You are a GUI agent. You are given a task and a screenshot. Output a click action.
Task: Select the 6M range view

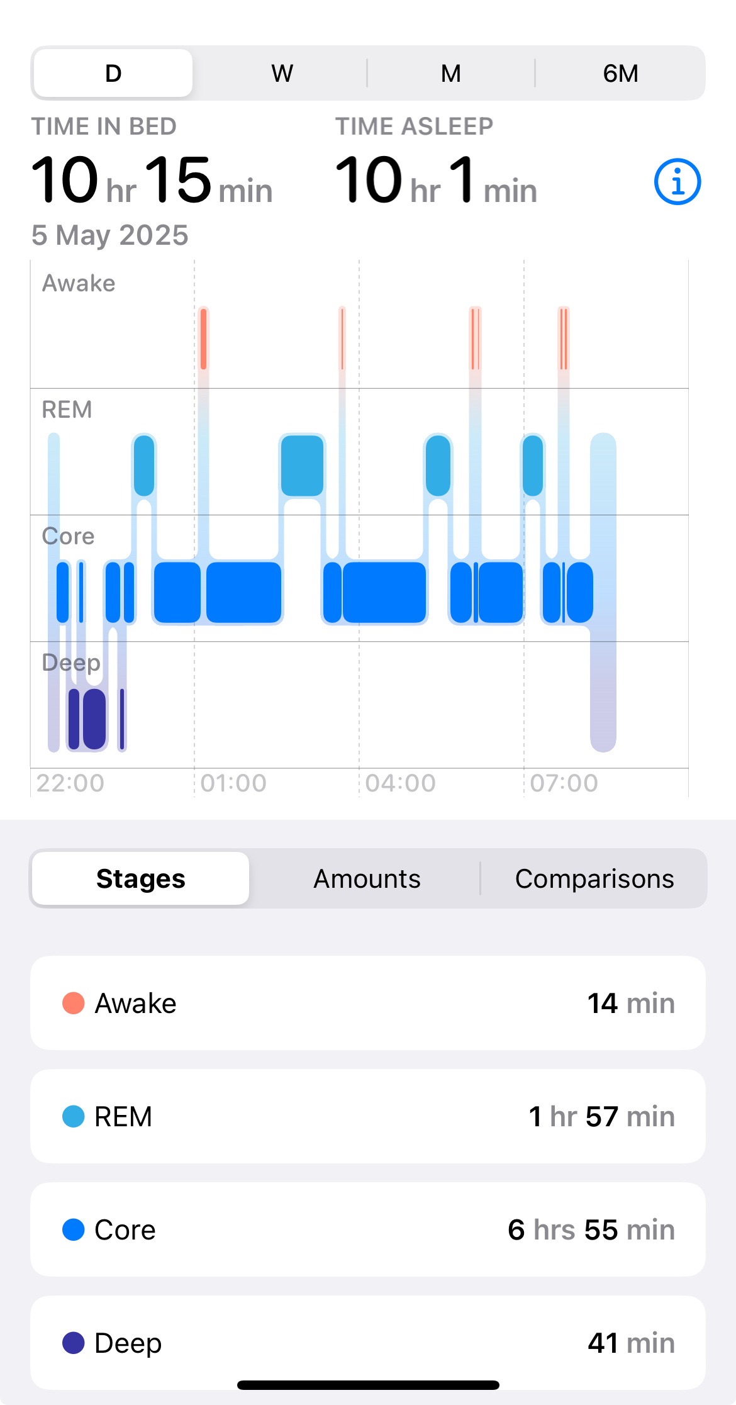pyautogui.click(x=620, y=73)
